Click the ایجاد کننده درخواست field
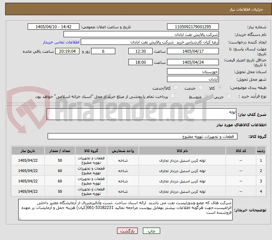Image resolution: width=272 pixels, height=240 pixels. pos(150,42)
